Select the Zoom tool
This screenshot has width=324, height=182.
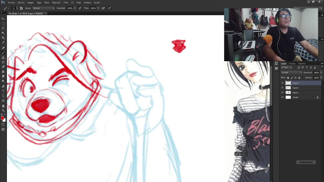click(x=3, y=111)
